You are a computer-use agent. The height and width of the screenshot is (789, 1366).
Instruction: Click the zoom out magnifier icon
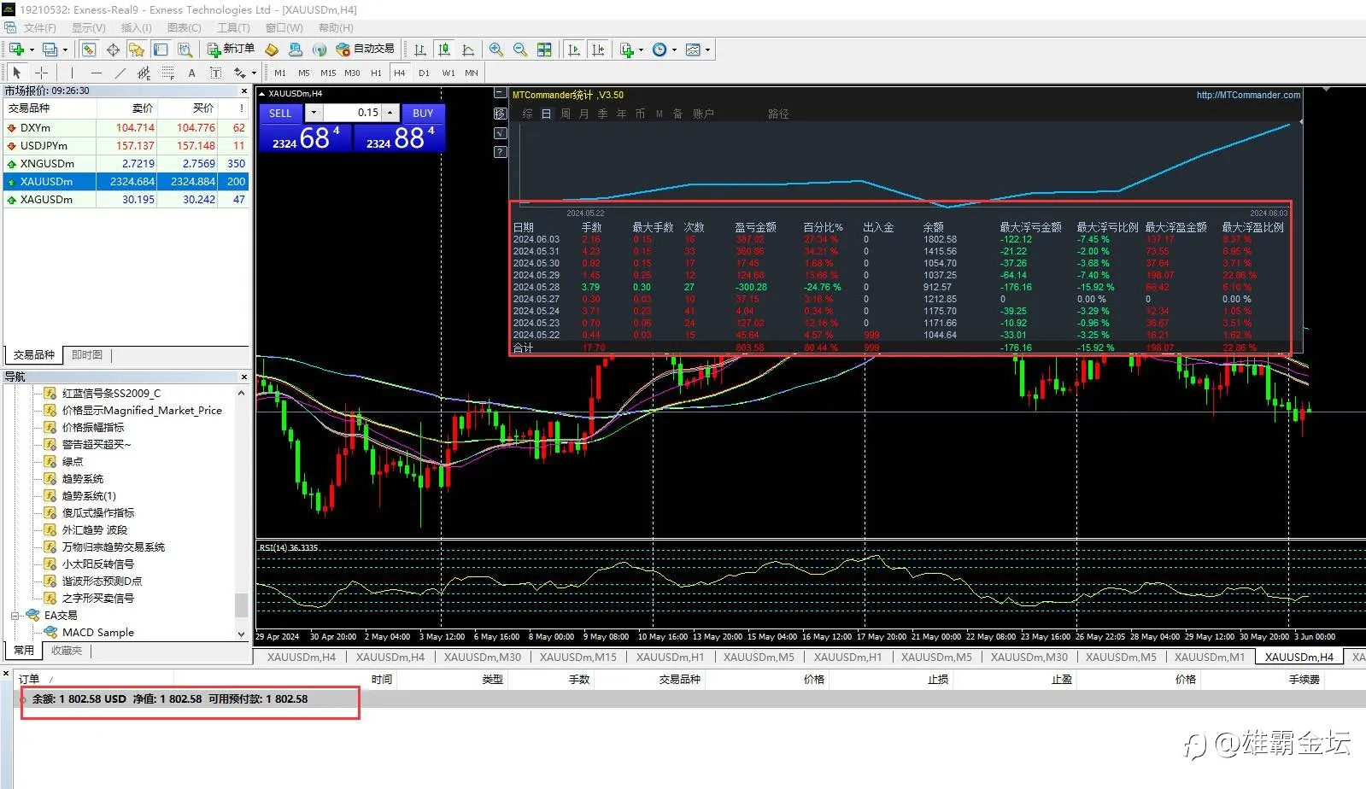point(519,50)
